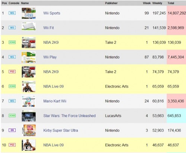186x153 pixels.
Task: Open the Kirby Super Star Ultra cover image
Action: click(x=29, y=130)
